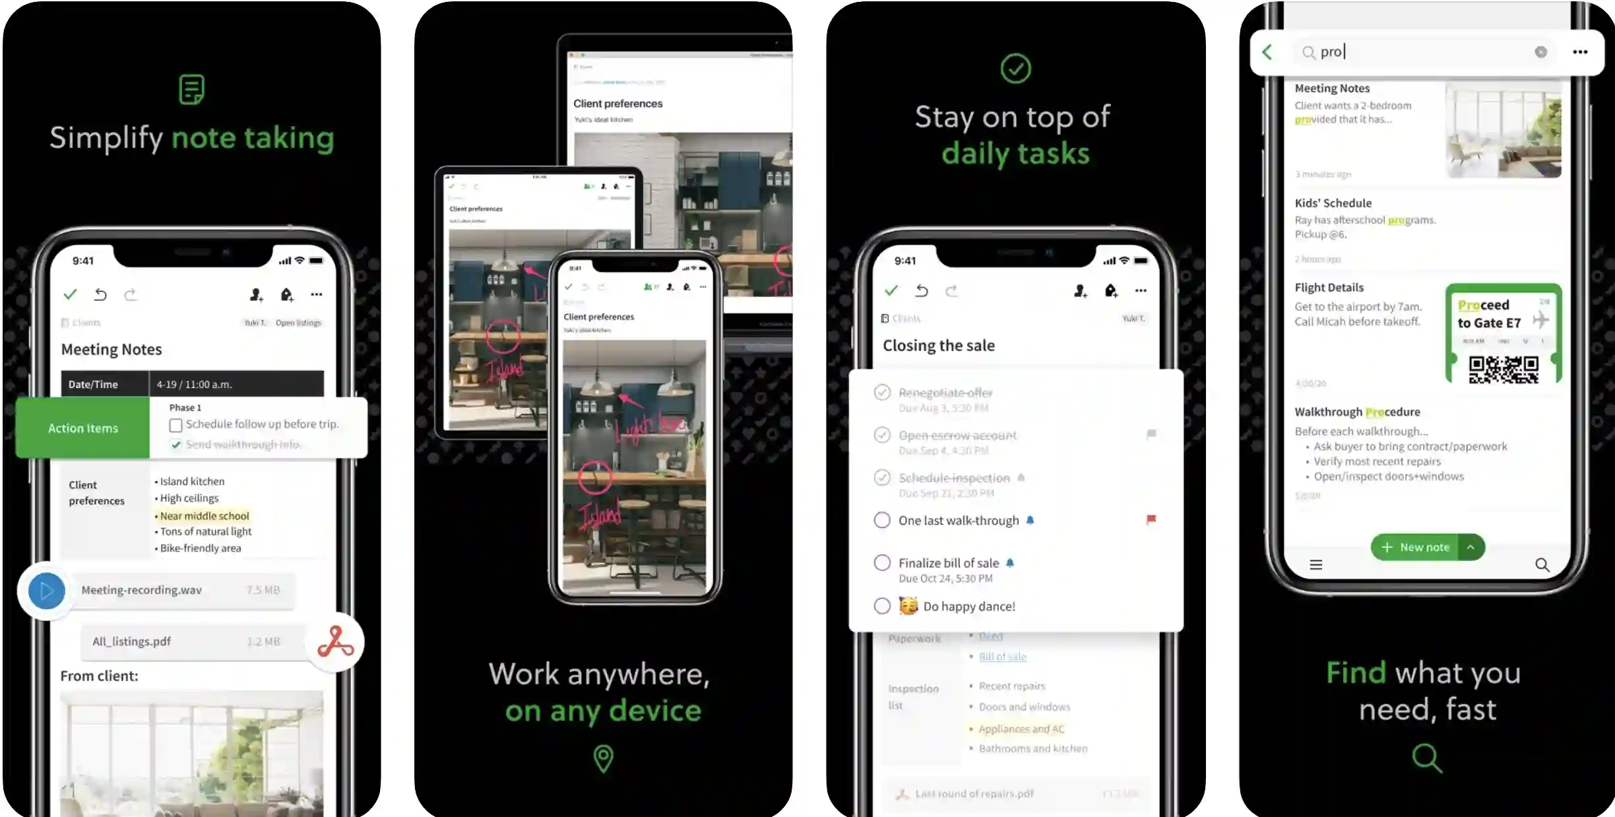Tap the redo arrow icon
This screenshot has height=817, width=1615.
[131, 295]
